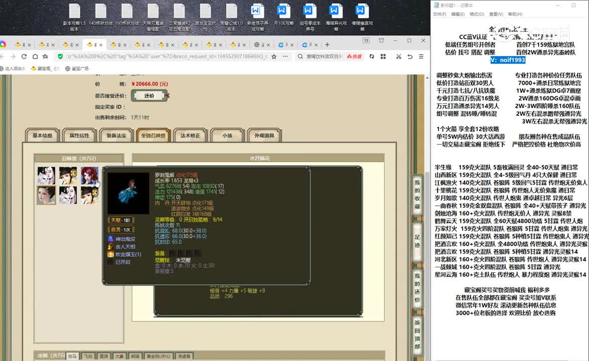Select the 大象 mount tab
The width and height of the screenshot is (589, 361).
pyautogui.click(x=119, y=356)
